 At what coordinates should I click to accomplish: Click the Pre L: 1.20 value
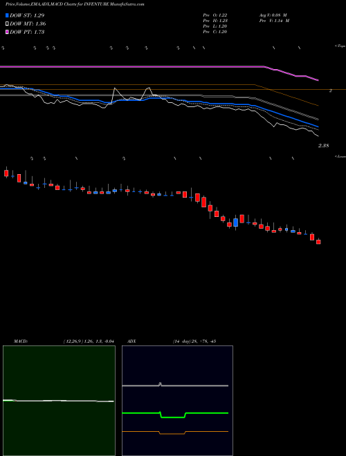click(x=215, y=26)
